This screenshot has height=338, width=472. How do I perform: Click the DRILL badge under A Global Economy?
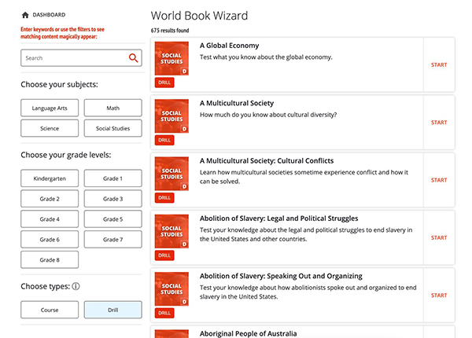coord(164,83)
